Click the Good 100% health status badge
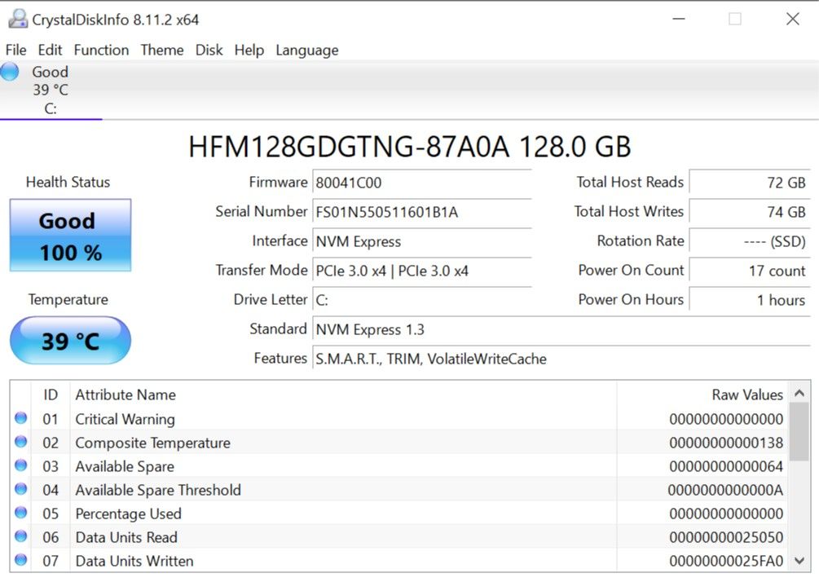Viewport: 819px width, 582px height. pyautogui.click(x=69, y=236)
